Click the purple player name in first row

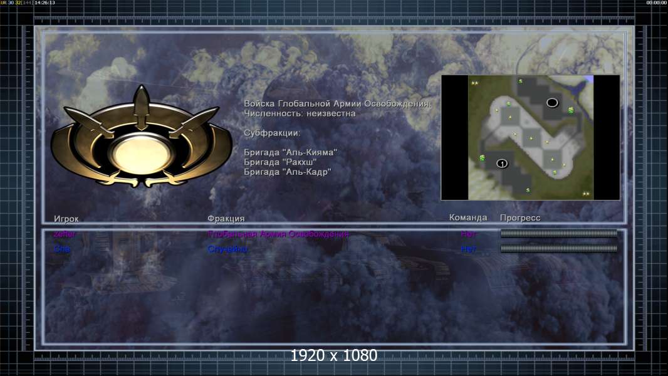(65, 234)
